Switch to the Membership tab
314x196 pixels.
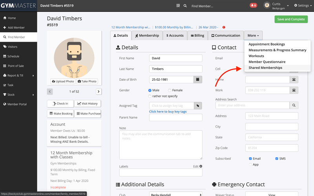pos(147,35)
